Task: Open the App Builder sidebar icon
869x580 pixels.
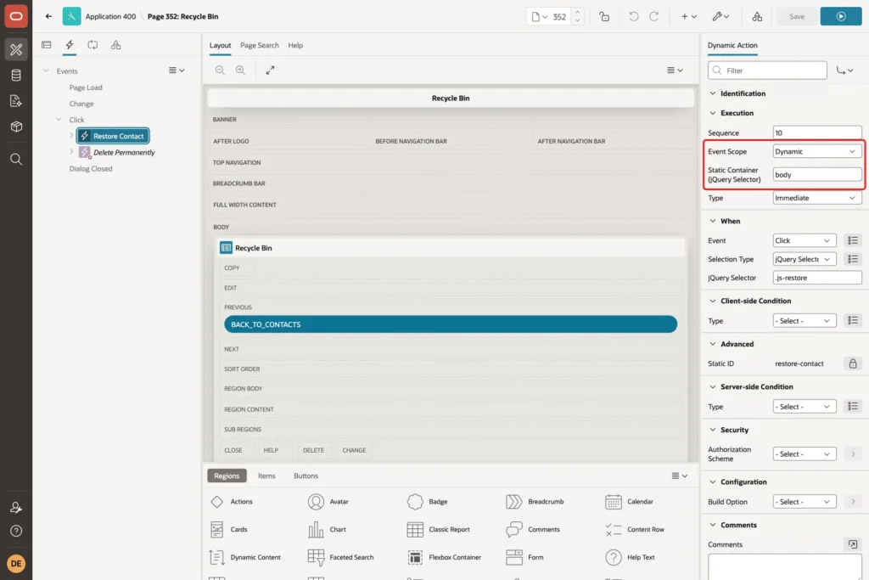Action: [x=16, y=49]
